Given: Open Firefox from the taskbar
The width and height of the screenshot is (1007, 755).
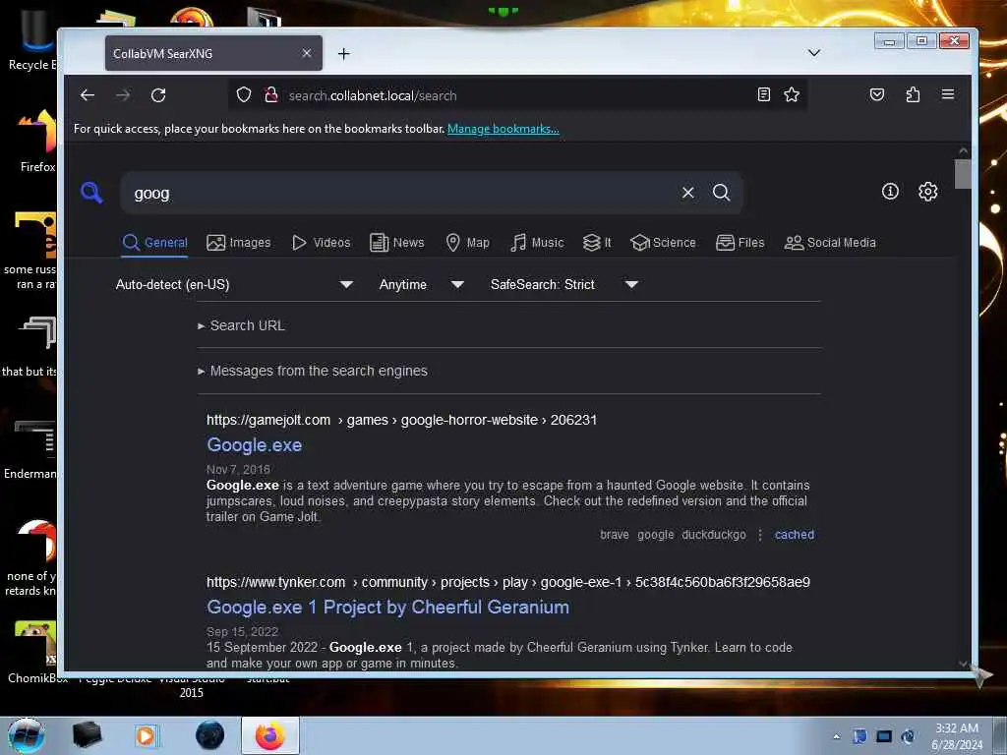Looking at the screenshot, I should point(269,735).
